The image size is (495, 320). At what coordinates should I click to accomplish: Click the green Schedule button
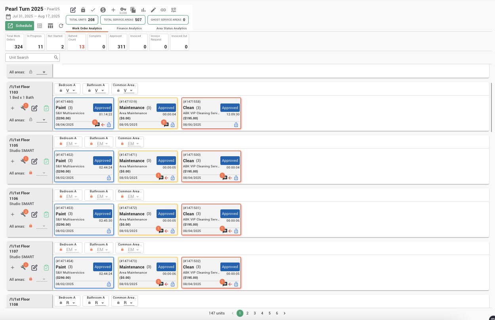click(20, 26)
